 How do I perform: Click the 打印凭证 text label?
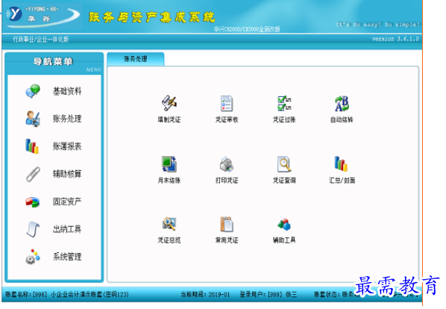pyautogui.click(x=227, y=180)
